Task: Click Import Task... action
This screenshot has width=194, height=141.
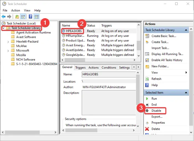Action: coord(160,48)
